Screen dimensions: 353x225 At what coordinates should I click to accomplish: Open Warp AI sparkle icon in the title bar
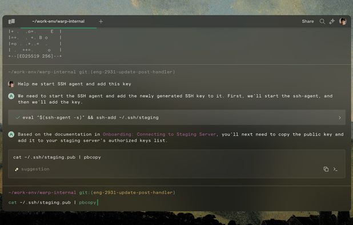332,21
